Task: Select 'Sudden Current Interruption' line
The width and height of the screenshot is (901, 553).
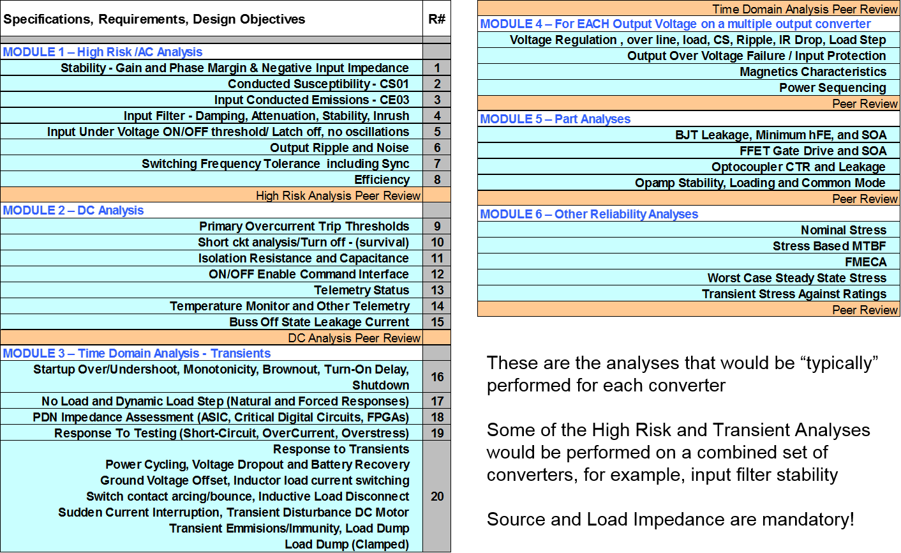Action: point(234,512)
